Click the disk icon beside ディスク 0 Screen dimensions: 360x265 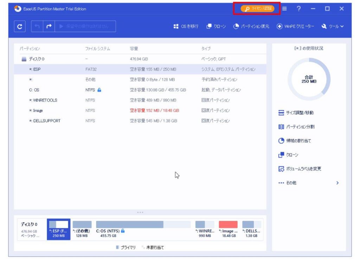[x=24, y=59]
